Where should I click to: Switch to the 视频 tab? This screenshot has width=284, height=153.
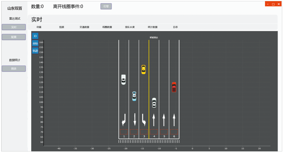click(x=62, y=27)
